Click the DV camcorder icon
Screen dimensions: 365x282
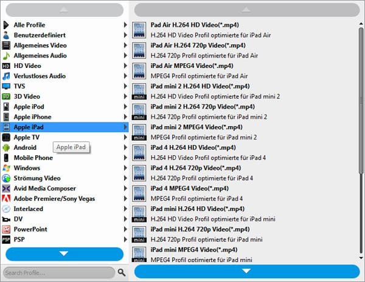6,219
